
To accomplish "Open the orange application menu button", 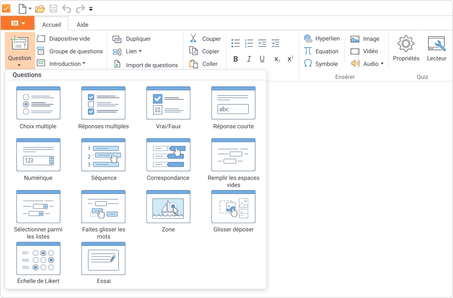I will pyautogui.click(x=17, y=23).
